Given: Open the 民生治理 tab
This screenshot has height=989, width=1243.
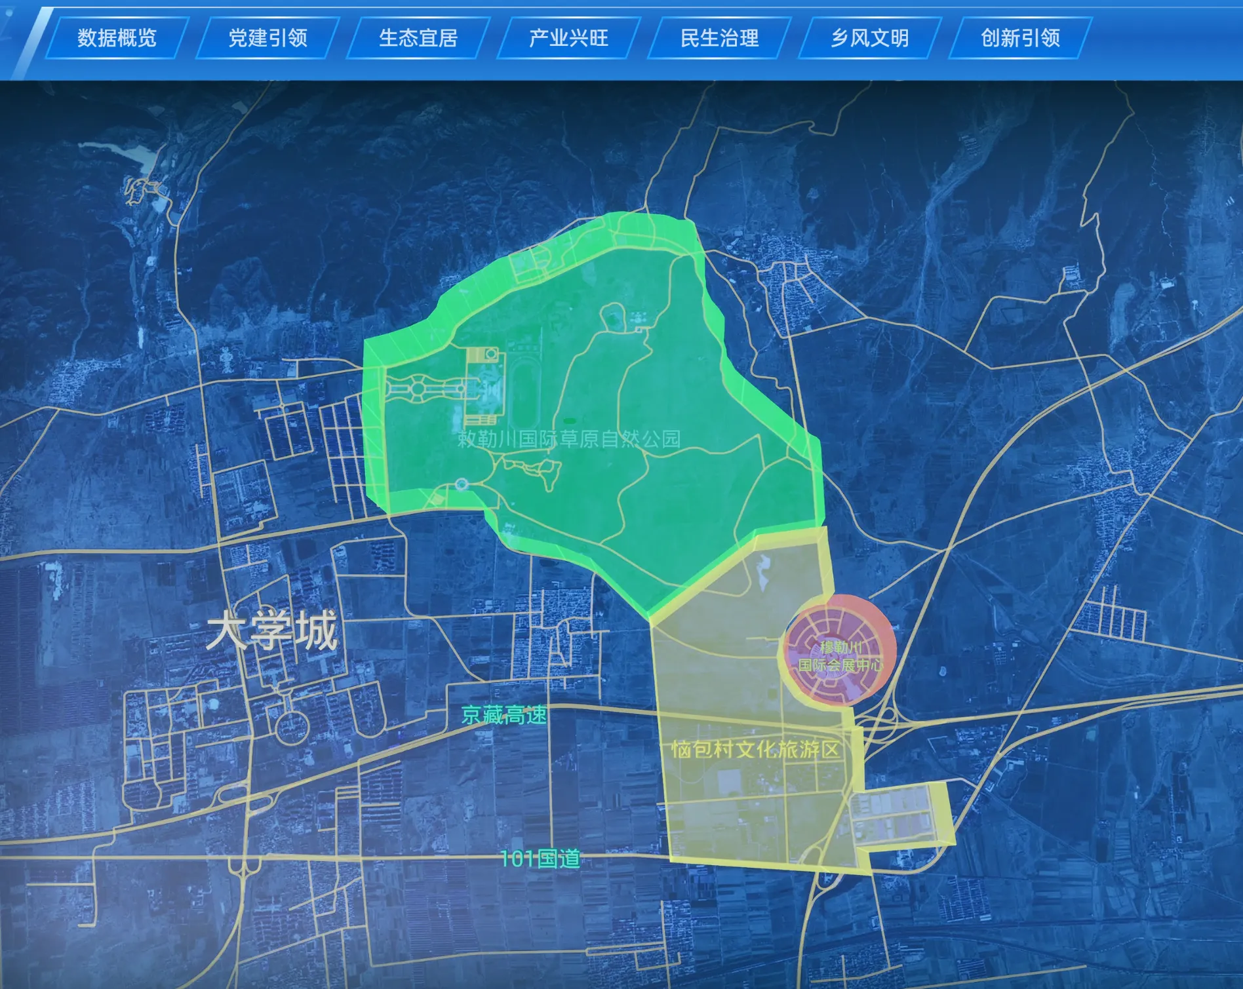Looking at the screenshot, I should [x=720, y=39].
